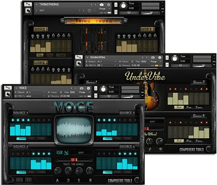Open the Purge dropdown in VOCE header
This screenshot has width=217, height=185.
point(89,92)
